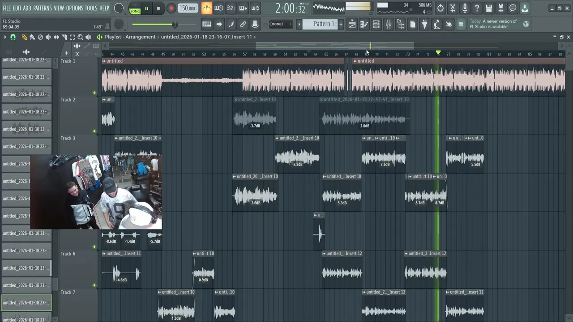Stop playback with the stop button

click(158, 8)
